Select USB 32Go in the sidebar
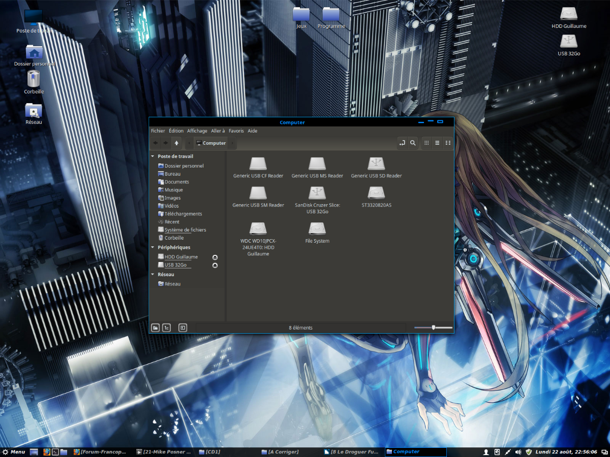This screenshot has height=457, width=610. (172, 265)
